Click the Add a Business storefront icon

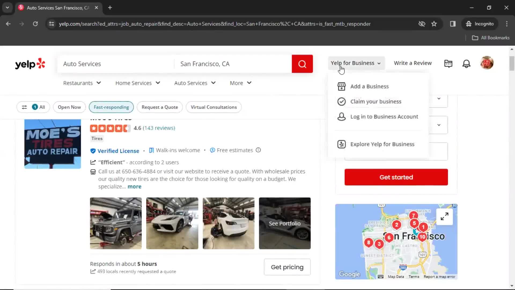(341, 86)
